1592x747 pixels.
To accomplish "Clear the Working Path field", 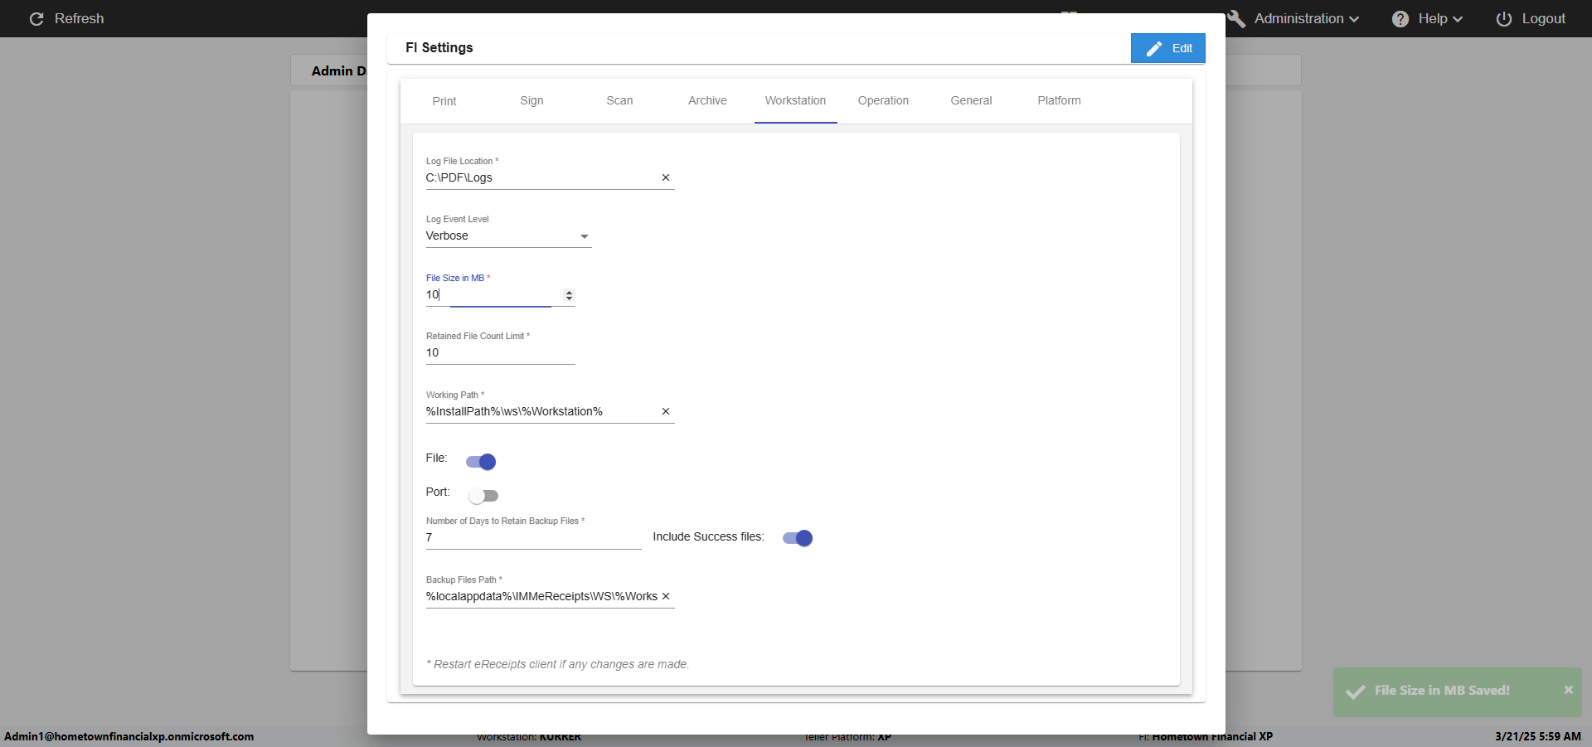I will coord(665,411).
